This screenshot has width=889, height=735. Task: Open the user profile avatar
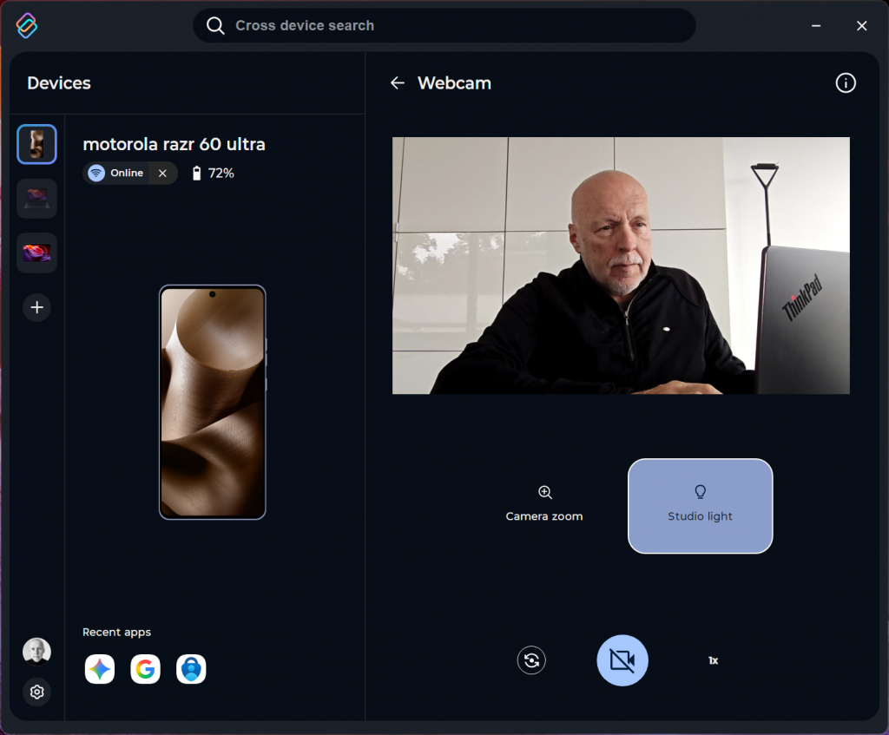pyautogui.click(x=36, y=651)
